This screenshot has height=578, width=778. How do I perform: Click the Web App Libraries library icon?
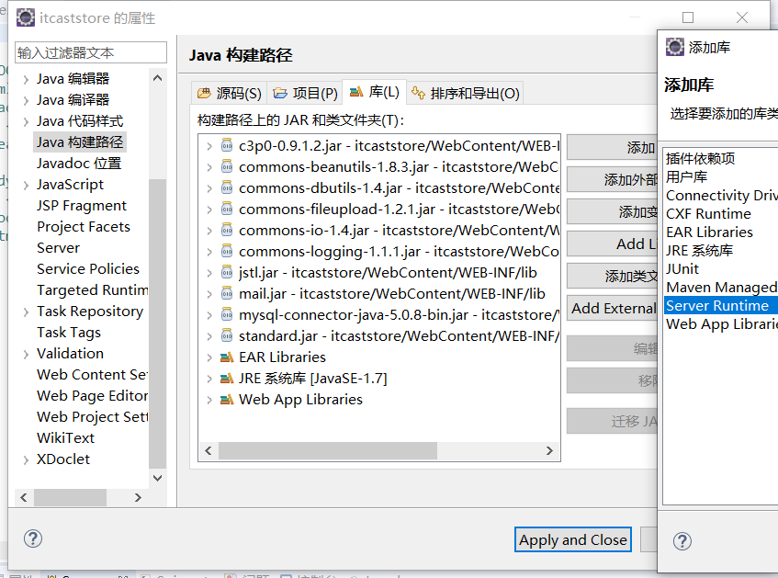click(227, 399)
